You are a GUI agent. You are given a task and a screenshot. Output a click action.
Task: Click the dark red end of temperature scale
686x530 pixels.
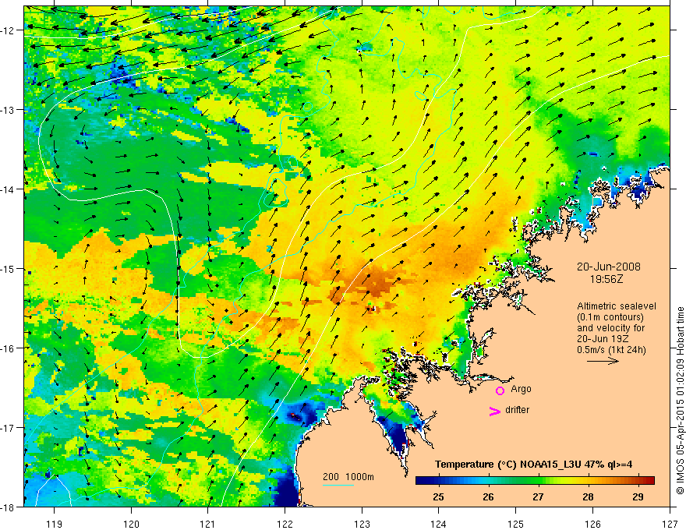(649, 480)
